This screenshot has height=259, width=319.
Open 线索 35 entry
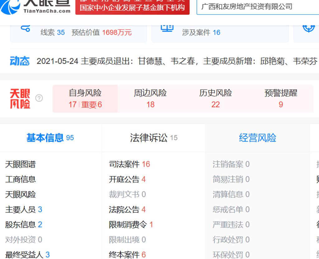52,32
